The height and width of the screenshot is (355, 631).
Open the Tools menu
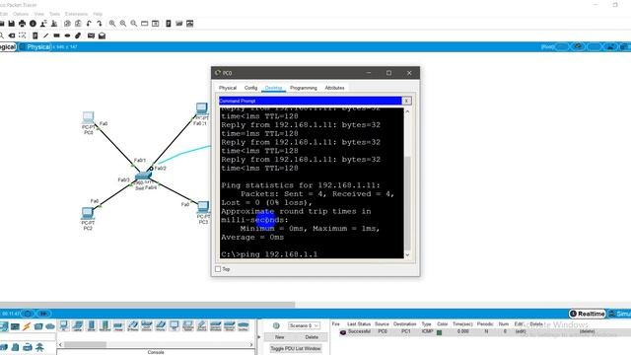pos(54,14)
